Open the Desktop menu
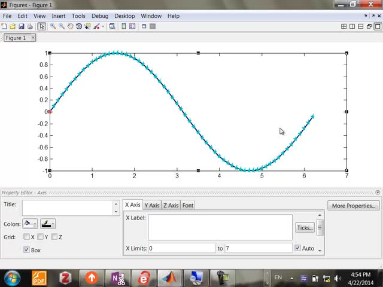 pyautogui.click(x=124, y=16)
